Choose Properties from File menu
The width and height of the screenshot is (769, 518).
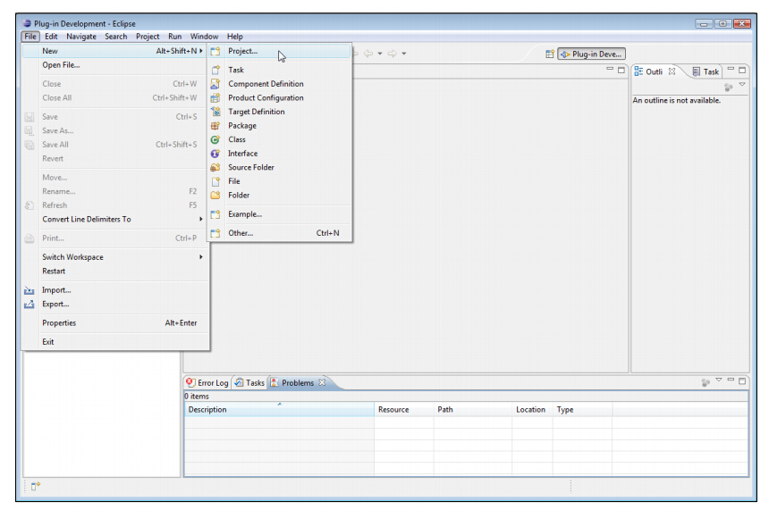pos(116,323)
